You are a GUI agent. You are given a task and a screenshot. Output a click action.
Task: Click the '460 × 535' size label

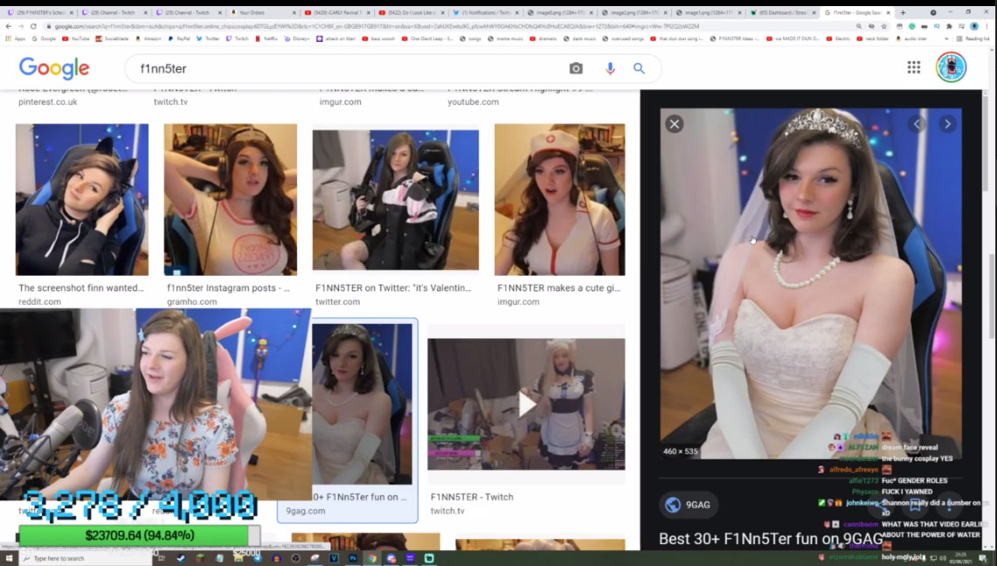coord(681,451)
